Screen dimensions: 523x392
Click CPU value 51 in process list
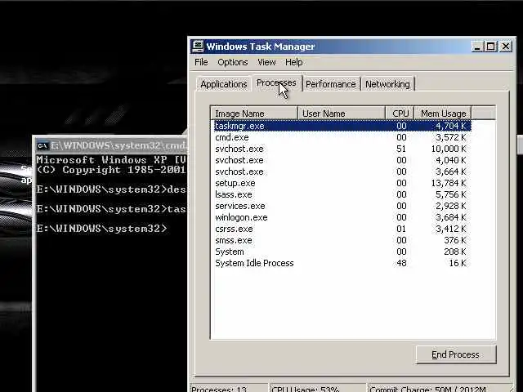point(401,149)
